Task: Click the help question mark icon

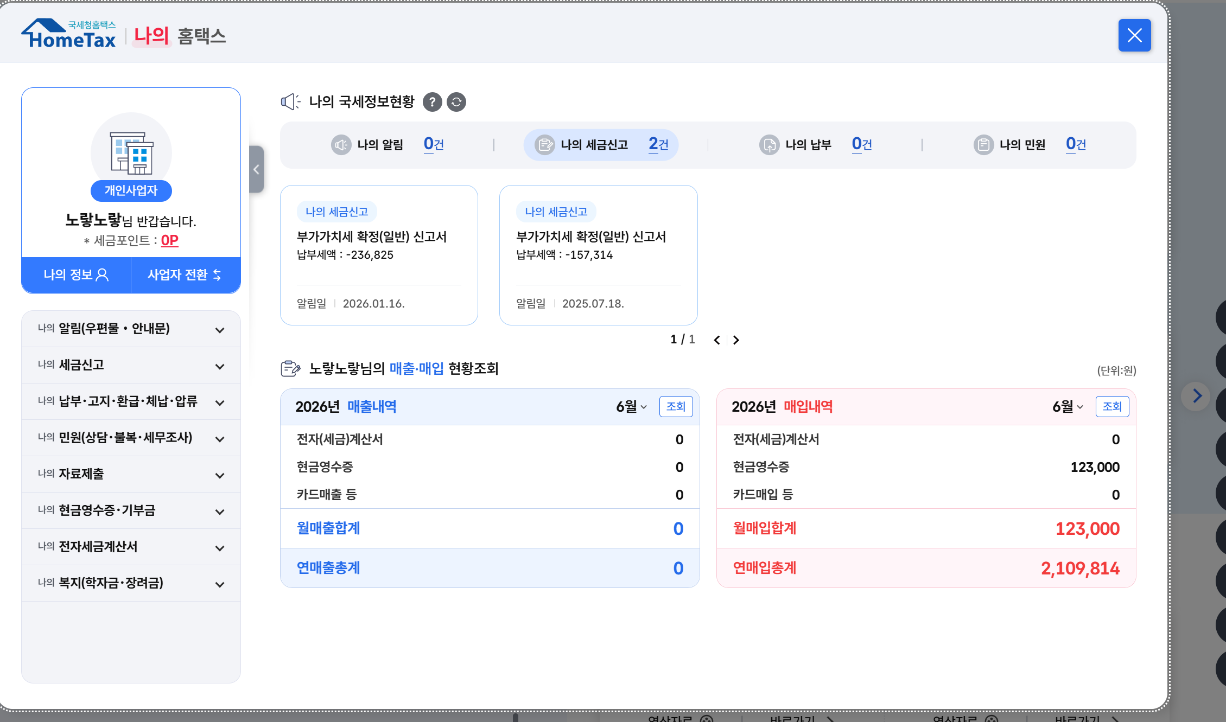Action: [x=432, y=102]
